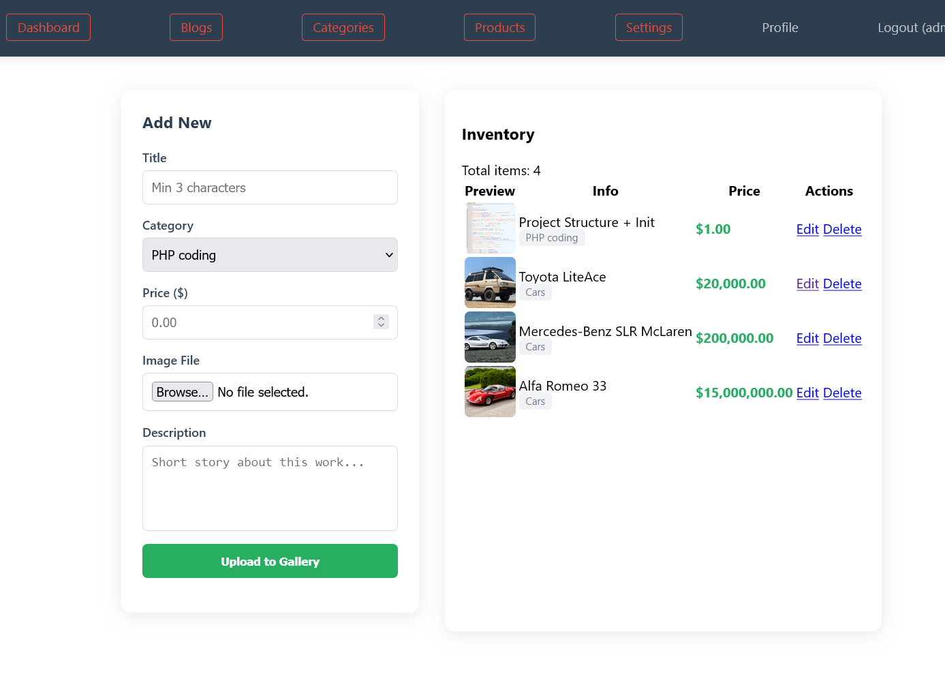Delete the Project Structure + Init item
Viewport: 945px width, 685px height.
pos(842,229)
